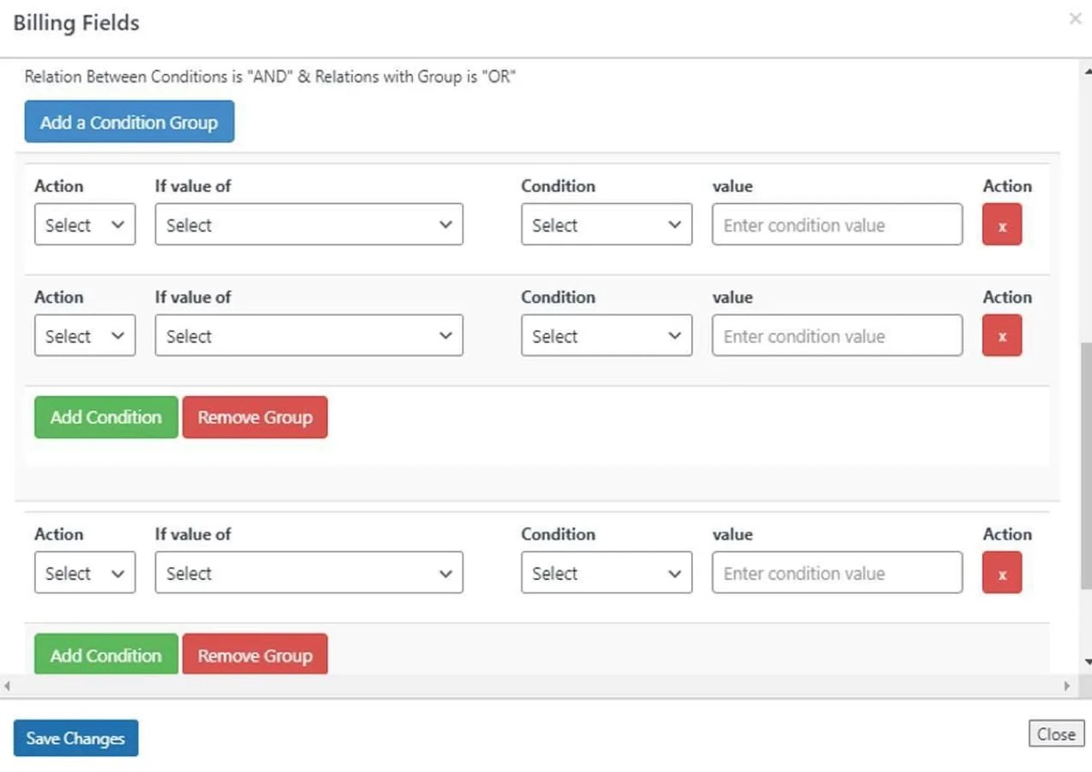Open the second row's Condition dropdown
Image resolution: width=1092 pixels, height=772 pixels.
[x=606, y=335]
